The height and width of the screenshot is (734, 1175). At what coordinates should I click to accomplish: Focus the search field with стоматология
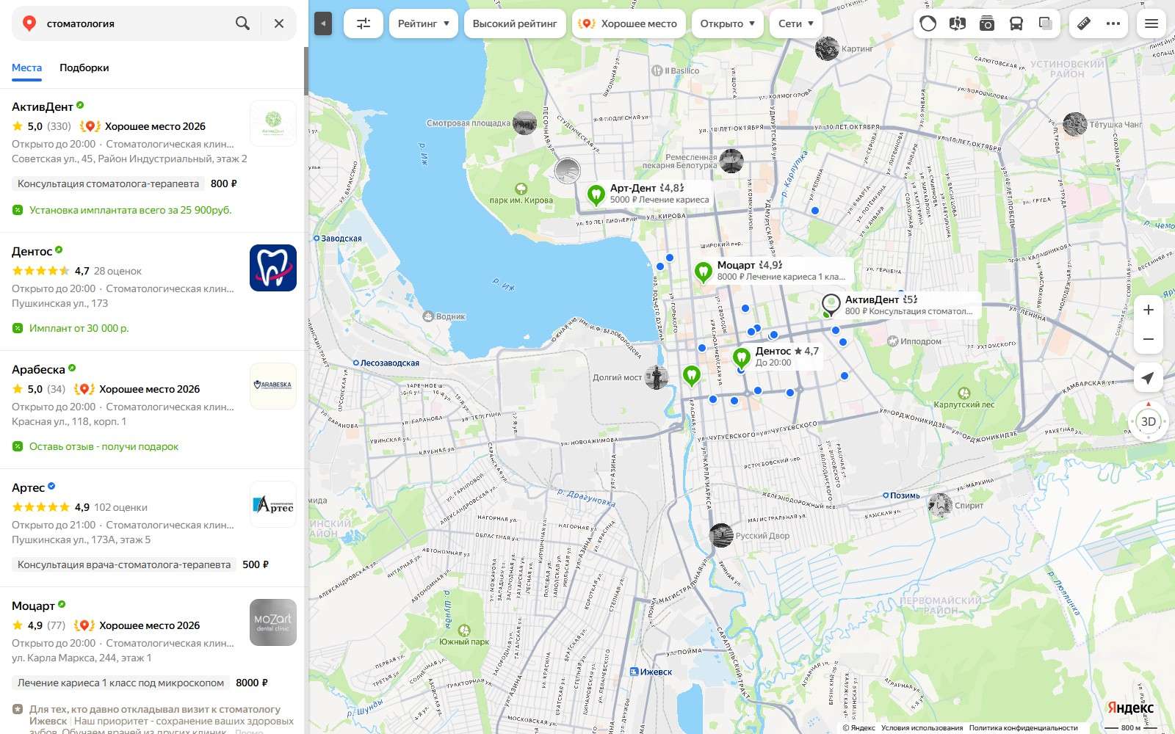pos(136,23)
